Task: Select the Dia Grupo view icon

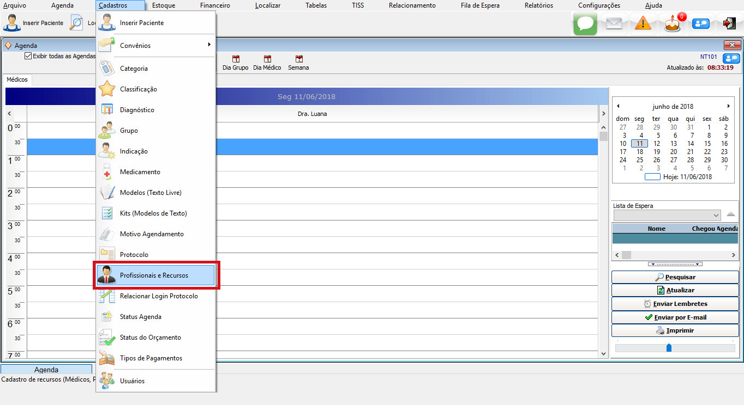Action: coord(235,63)
